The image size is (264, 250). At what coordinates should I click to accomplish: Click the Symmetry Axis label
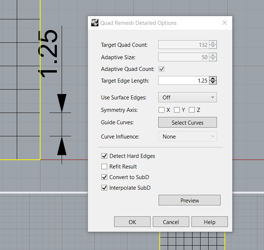119,110
